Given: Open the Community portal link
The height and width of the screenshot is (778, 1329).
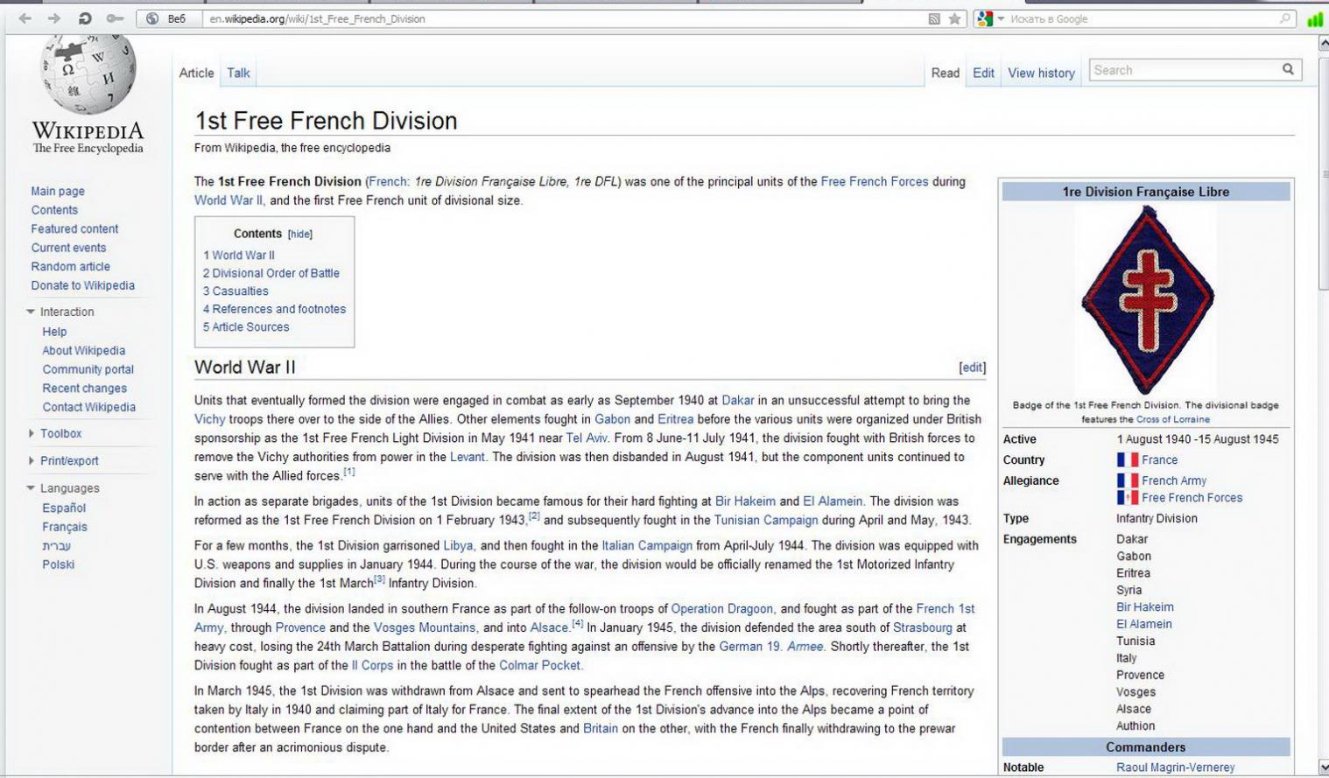Looking at the screenshot, I should (x=88, y=369).
